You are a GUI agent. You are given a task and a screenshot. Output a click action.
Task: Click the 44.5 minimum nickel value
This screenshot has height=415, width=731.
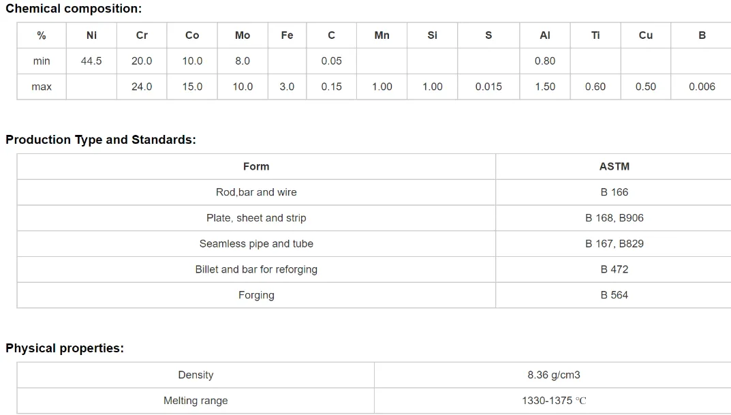91,61
